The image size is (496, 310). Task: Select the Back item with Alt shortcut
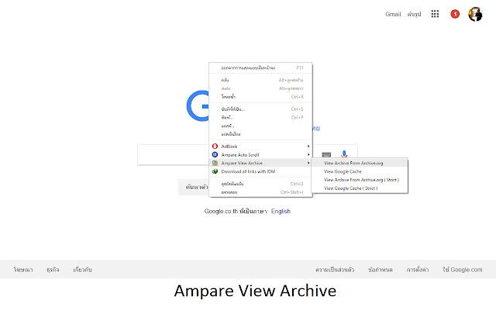click(x=260, y=80)
